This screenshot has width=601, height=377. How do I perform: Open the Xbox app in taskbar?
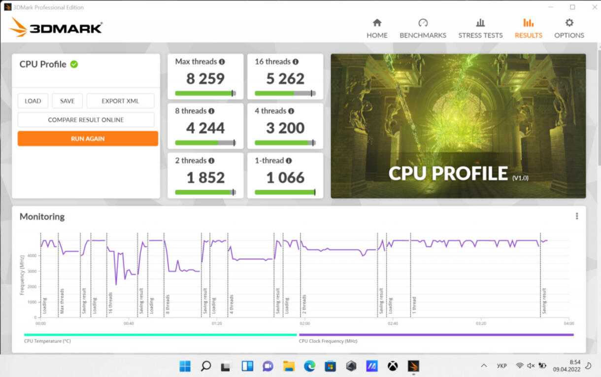tap(392, 366)
